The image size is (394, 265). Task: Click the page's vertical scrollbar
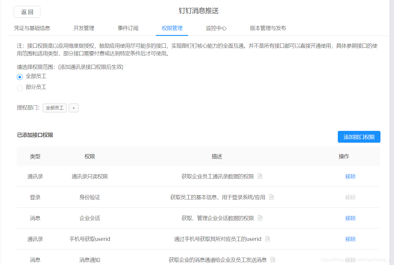coord(392,132)
